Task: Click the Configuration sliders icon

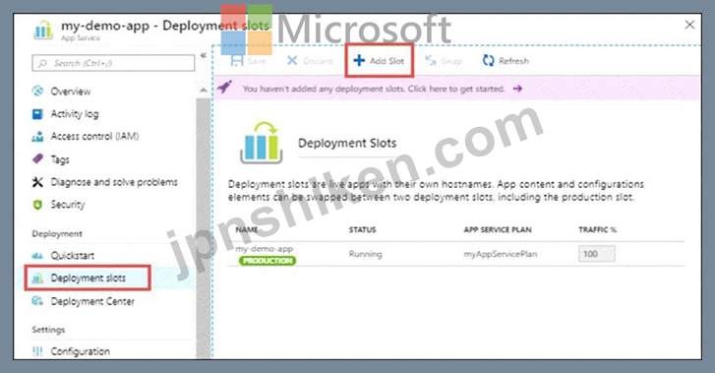Action: coord(37,351)
